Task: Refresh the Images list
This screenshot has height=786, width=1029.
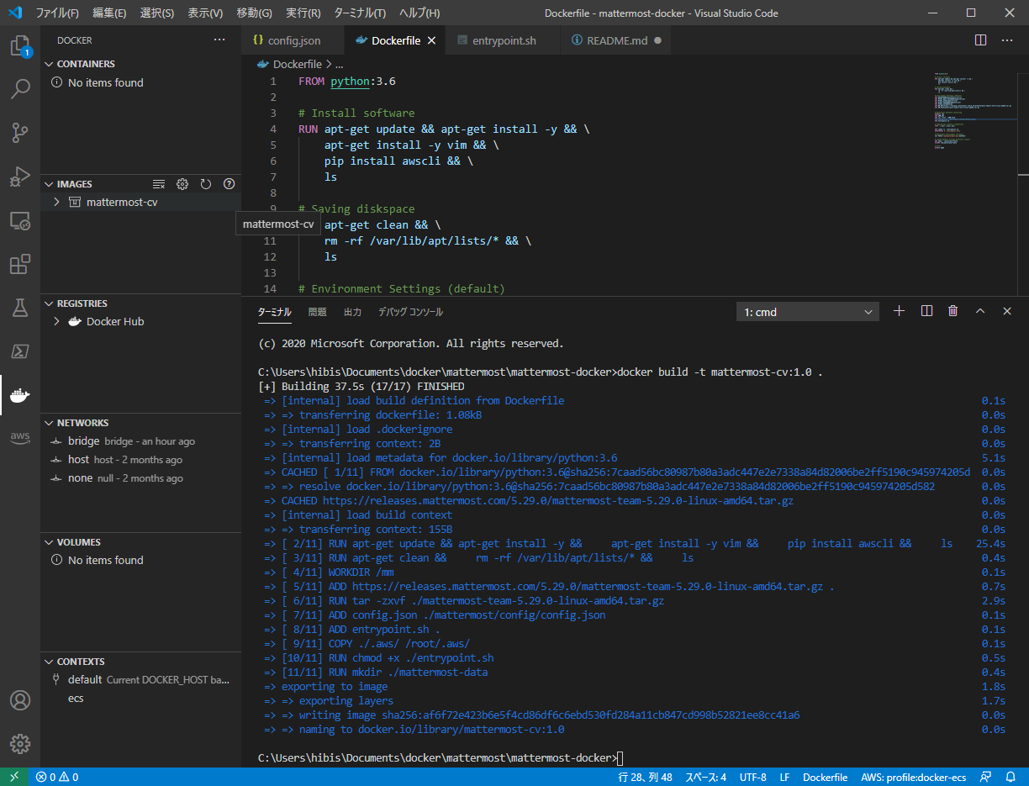Action: [205, 184]
